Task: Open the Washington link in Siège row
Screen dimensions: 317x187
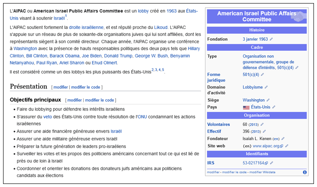Action: pos(254,100)
